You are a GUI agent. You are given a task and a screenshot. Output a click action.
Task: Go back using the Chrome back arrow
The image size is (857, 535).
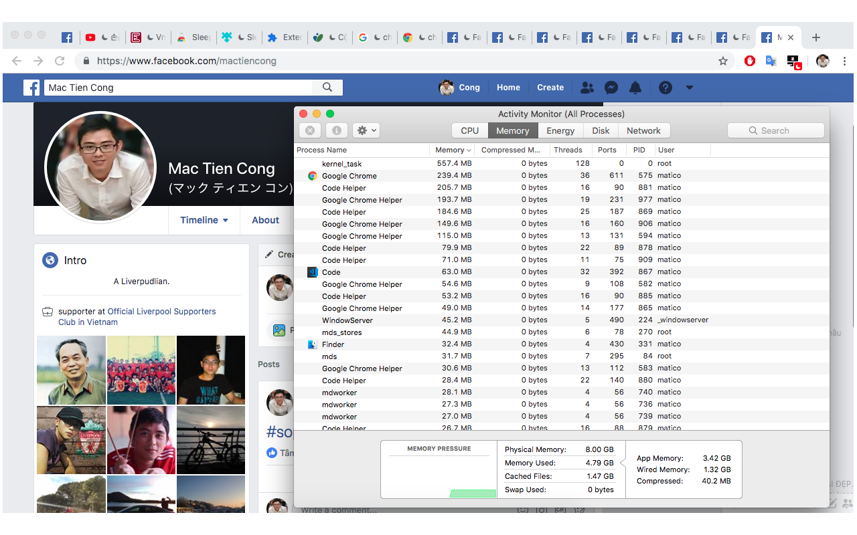(17, 61)
